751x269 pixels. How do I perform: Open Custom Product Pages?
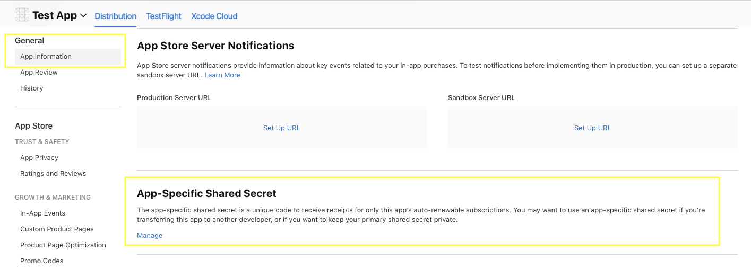[x=57, y=229]
